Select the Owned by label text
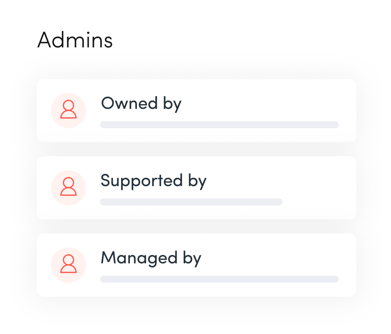The image size is (391, 334). pyautogui.click(x=141, y=104)
